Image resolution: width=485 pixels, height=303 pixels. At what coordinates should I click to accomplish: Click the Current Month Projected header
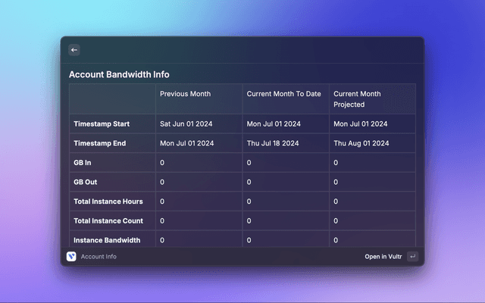[x=357, y=99]
